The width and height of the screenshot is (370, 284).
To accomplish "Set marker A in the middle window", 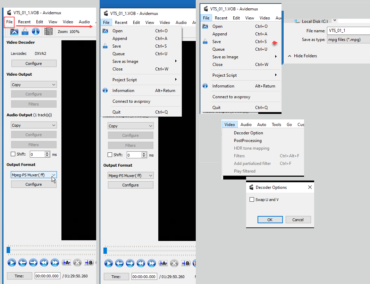I will (163, 263).
